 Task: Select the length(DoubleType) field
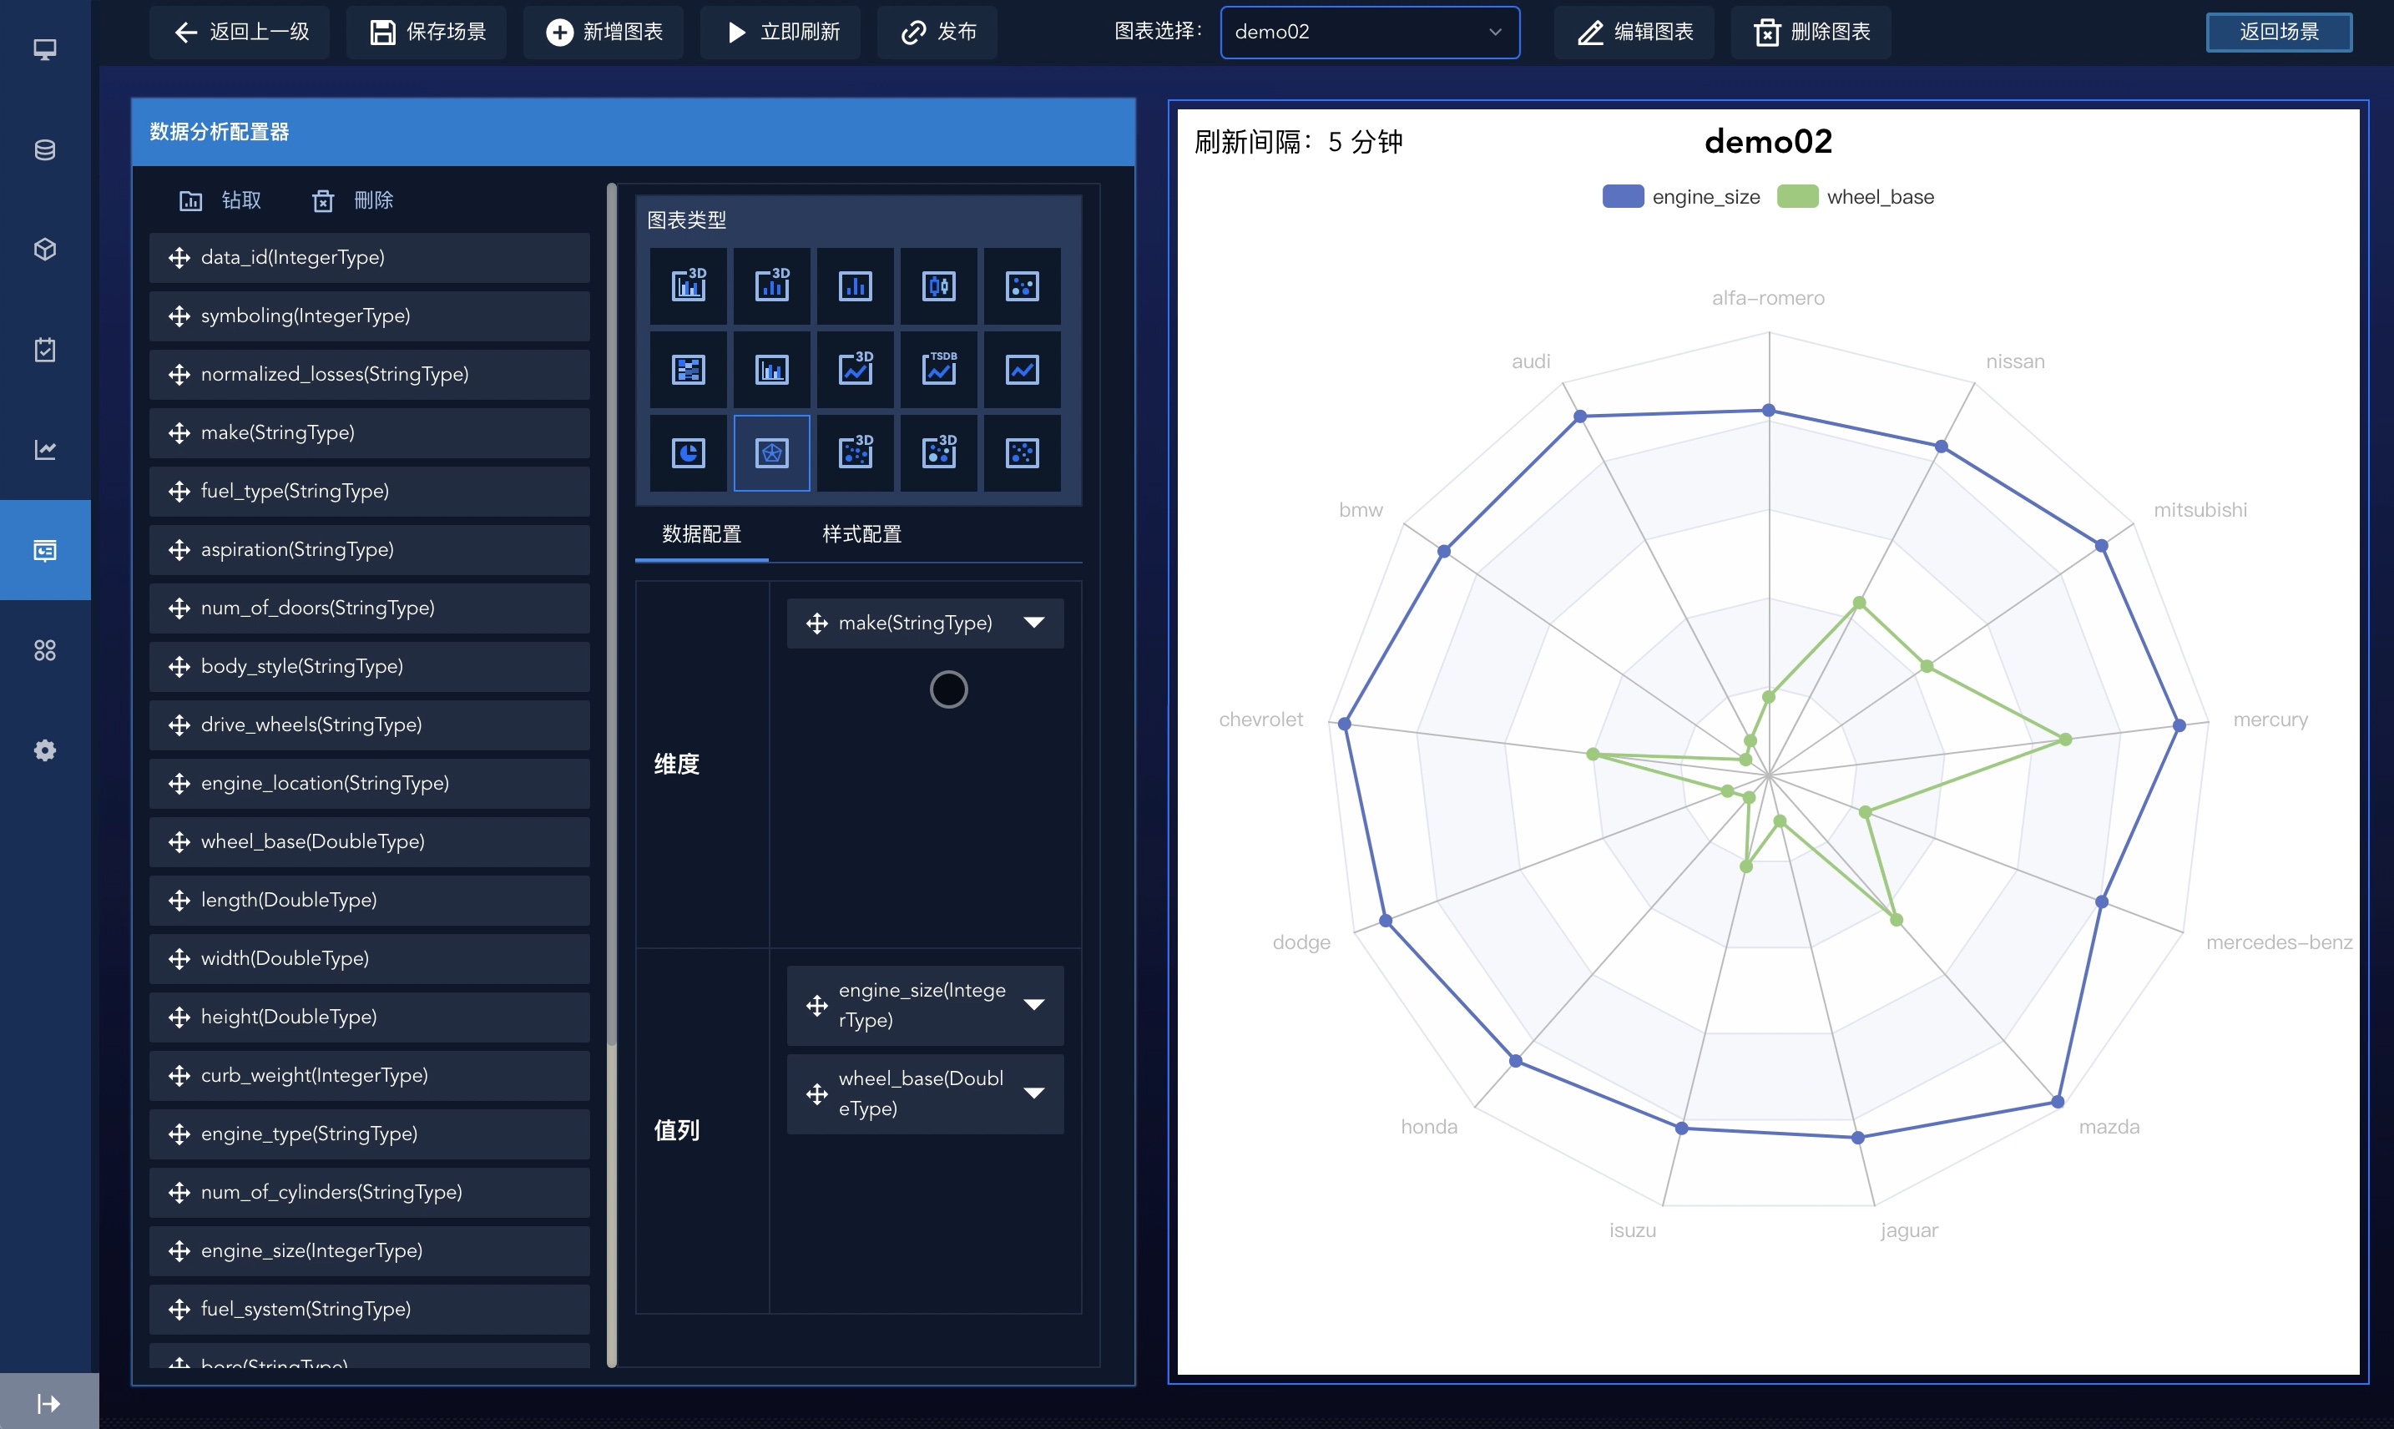(370, 901)
